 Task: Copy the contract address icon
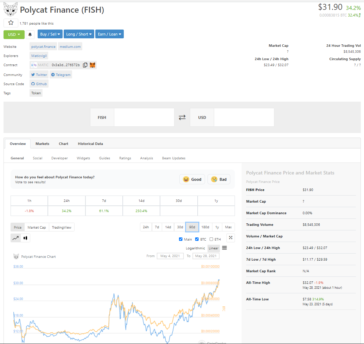[85, 65]
